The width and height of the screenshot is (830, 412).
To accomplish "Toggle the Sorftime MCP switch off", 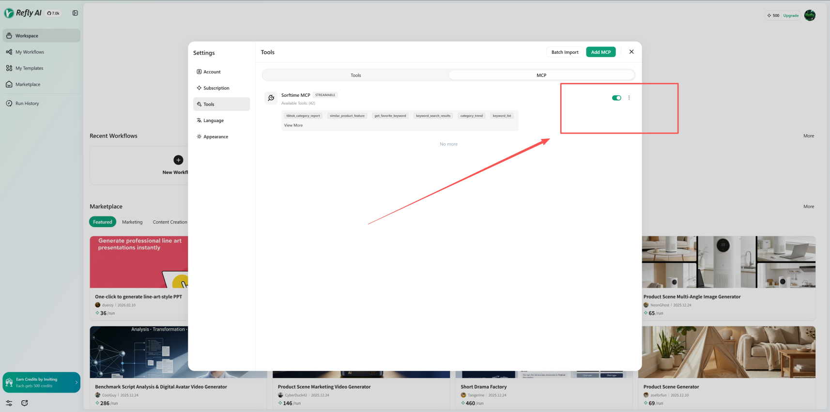I will click(616, 98).
